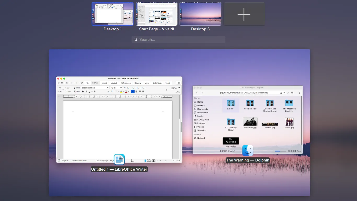Open the Review tab
Screen dimensions: 357x201
pos(137,83)
